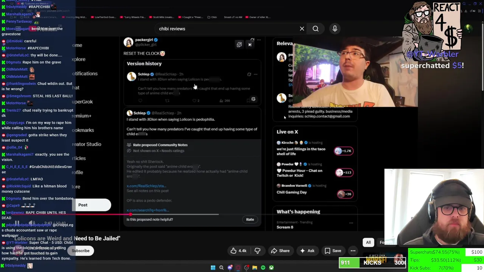The height and width of the screenshot is (272, 484).
Task: Click Rate on the proposed note
Action: [x=250, y=219]
